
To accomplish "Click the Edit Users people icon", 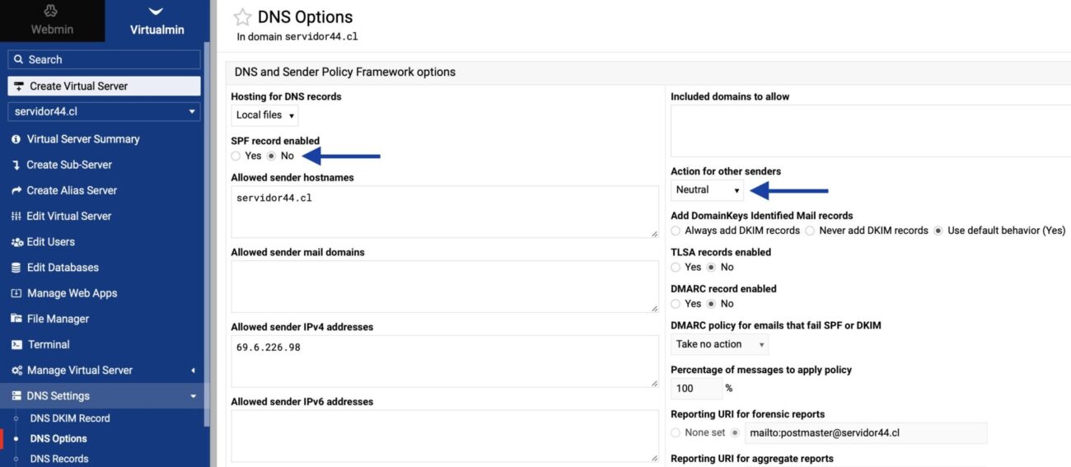I will 16,242.
